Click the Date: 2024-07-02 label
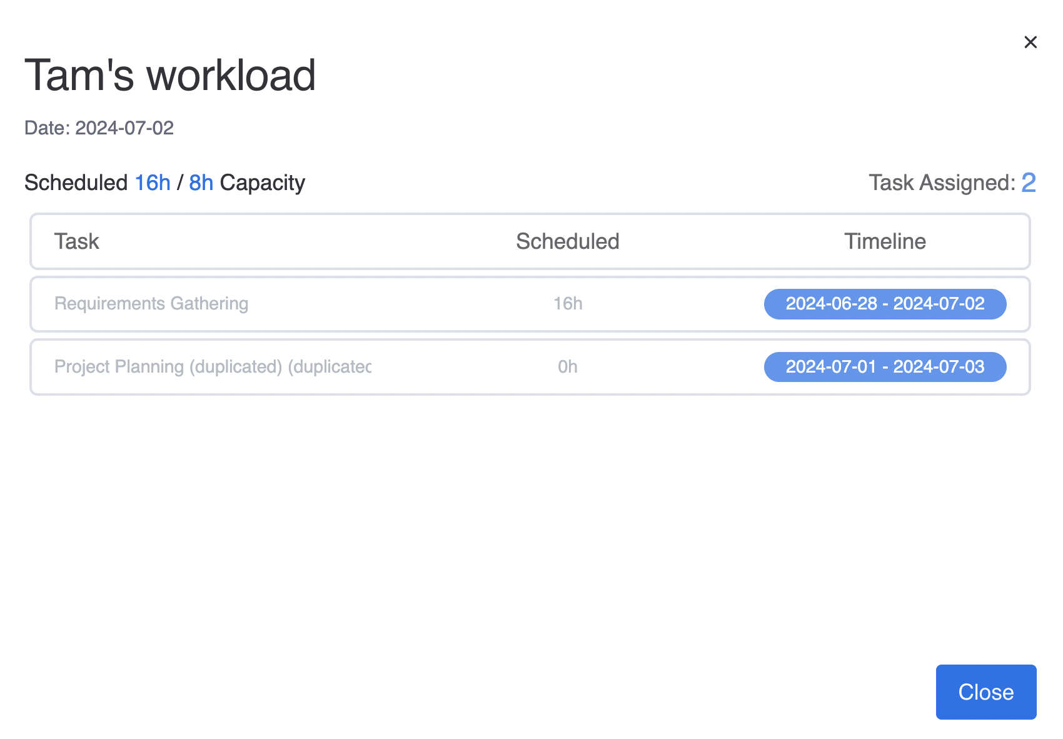Image resolution: width=1063 pixels, height=739 pixels. click(99, 128)
